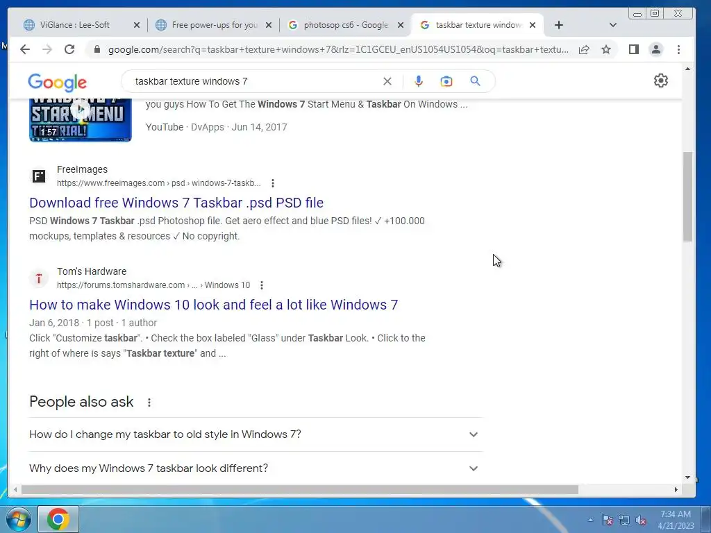Screen dimensions: 711x533
Task: Go back to the previous page
Action: click(x=25, y=49)
